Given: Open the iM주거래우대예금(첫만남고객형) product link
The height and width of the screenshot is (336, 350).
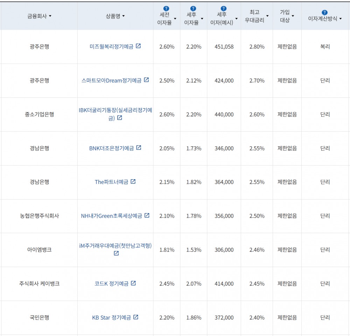Looking at the screenshot, I should pos(116,246).
